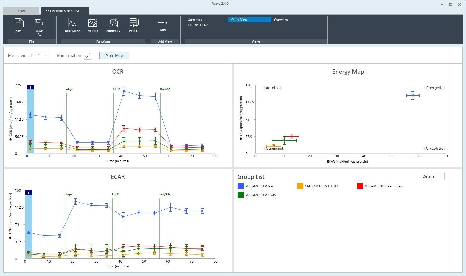Viewport: 466px width, 276px height.
Task: Uncheck the Normalization checkbox
Action: 87,56
